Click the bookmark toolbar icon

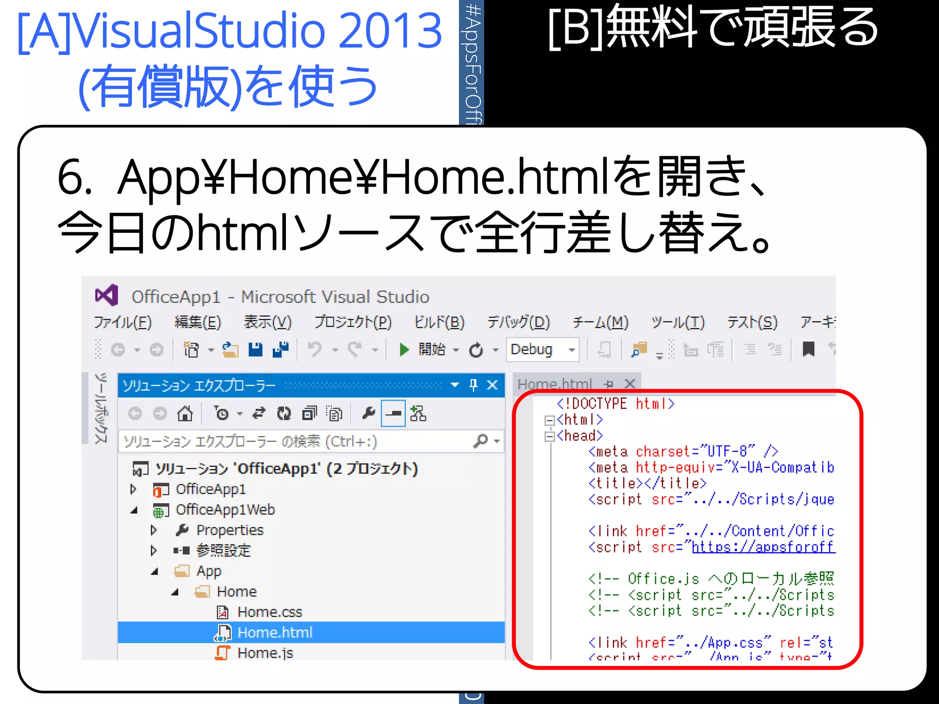coord(808,349)
